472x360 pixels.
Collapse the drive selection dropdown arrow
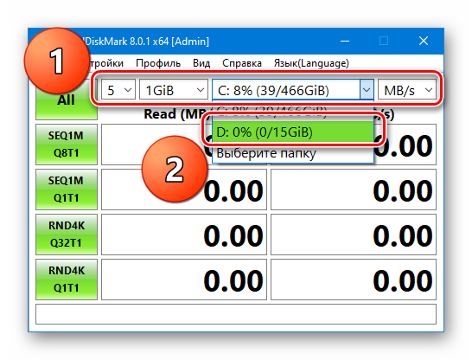tap(367, 89)
